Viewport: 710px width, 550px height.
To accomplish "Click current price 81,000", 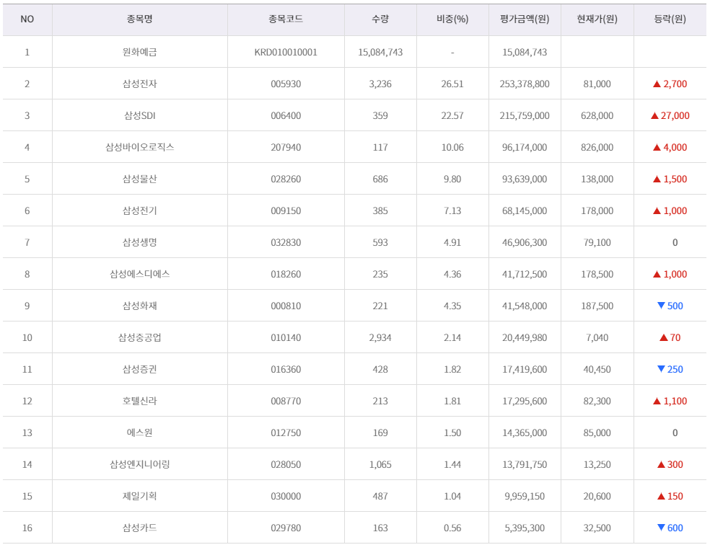I will [597, 84].
